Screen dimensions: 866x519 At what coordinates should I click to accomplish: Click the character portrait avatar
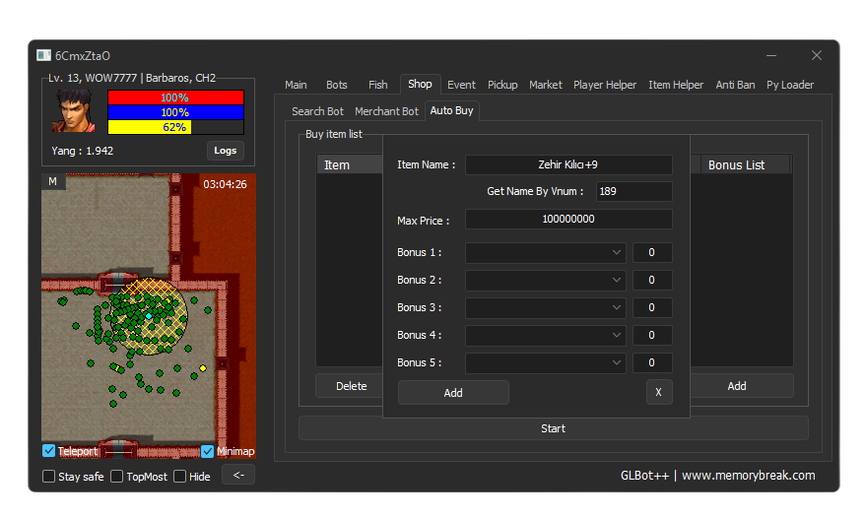pos(74,111)
